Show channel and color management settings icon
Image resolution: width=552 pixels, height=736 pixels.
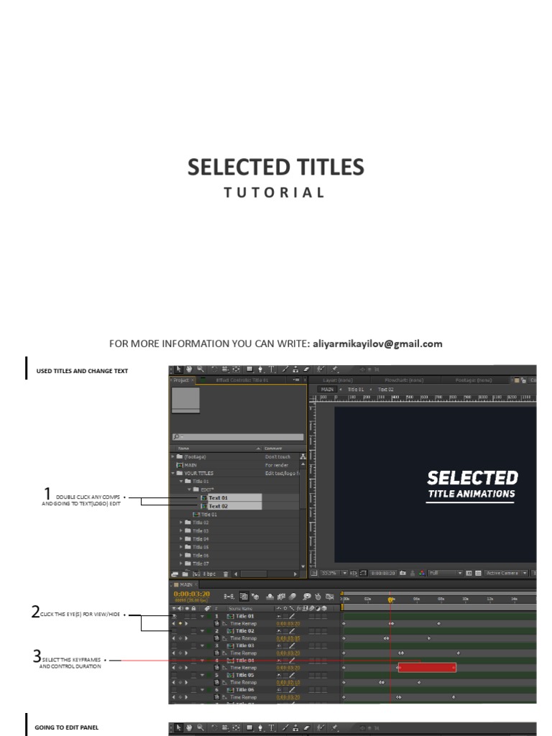[422, 573]
